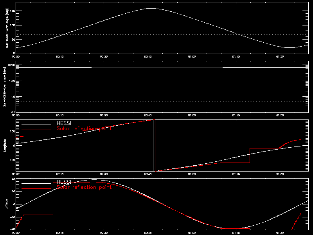Click 01:30 time label under Moon angle plot
The height and width of the screenshot is (235, 313).
280,115
